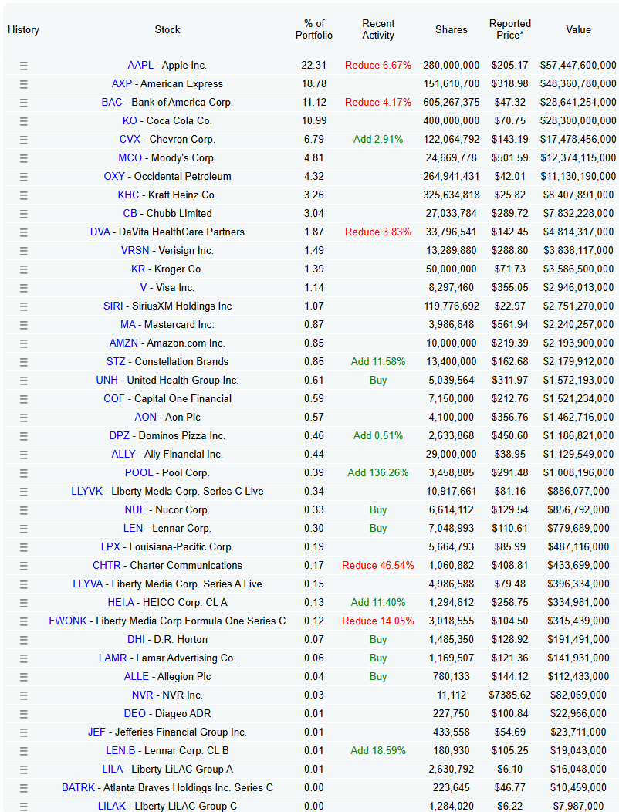The width and height of the screenshot is (619, 812).
Task: Open the OXY stock link
Action: point(114,177)
